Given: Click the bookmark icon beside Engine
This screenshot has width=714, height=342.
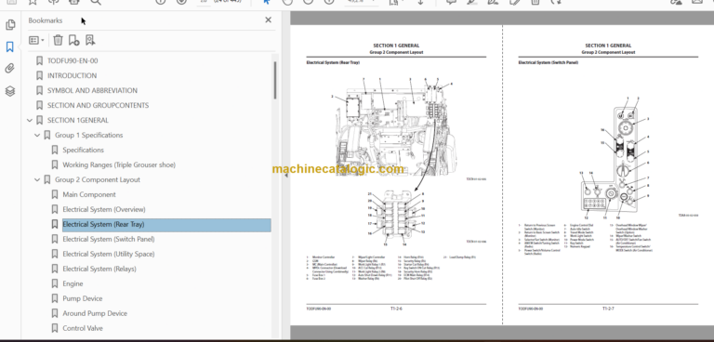Looking at the screenshot, I should pyautogui.click(x=55, y=283).
